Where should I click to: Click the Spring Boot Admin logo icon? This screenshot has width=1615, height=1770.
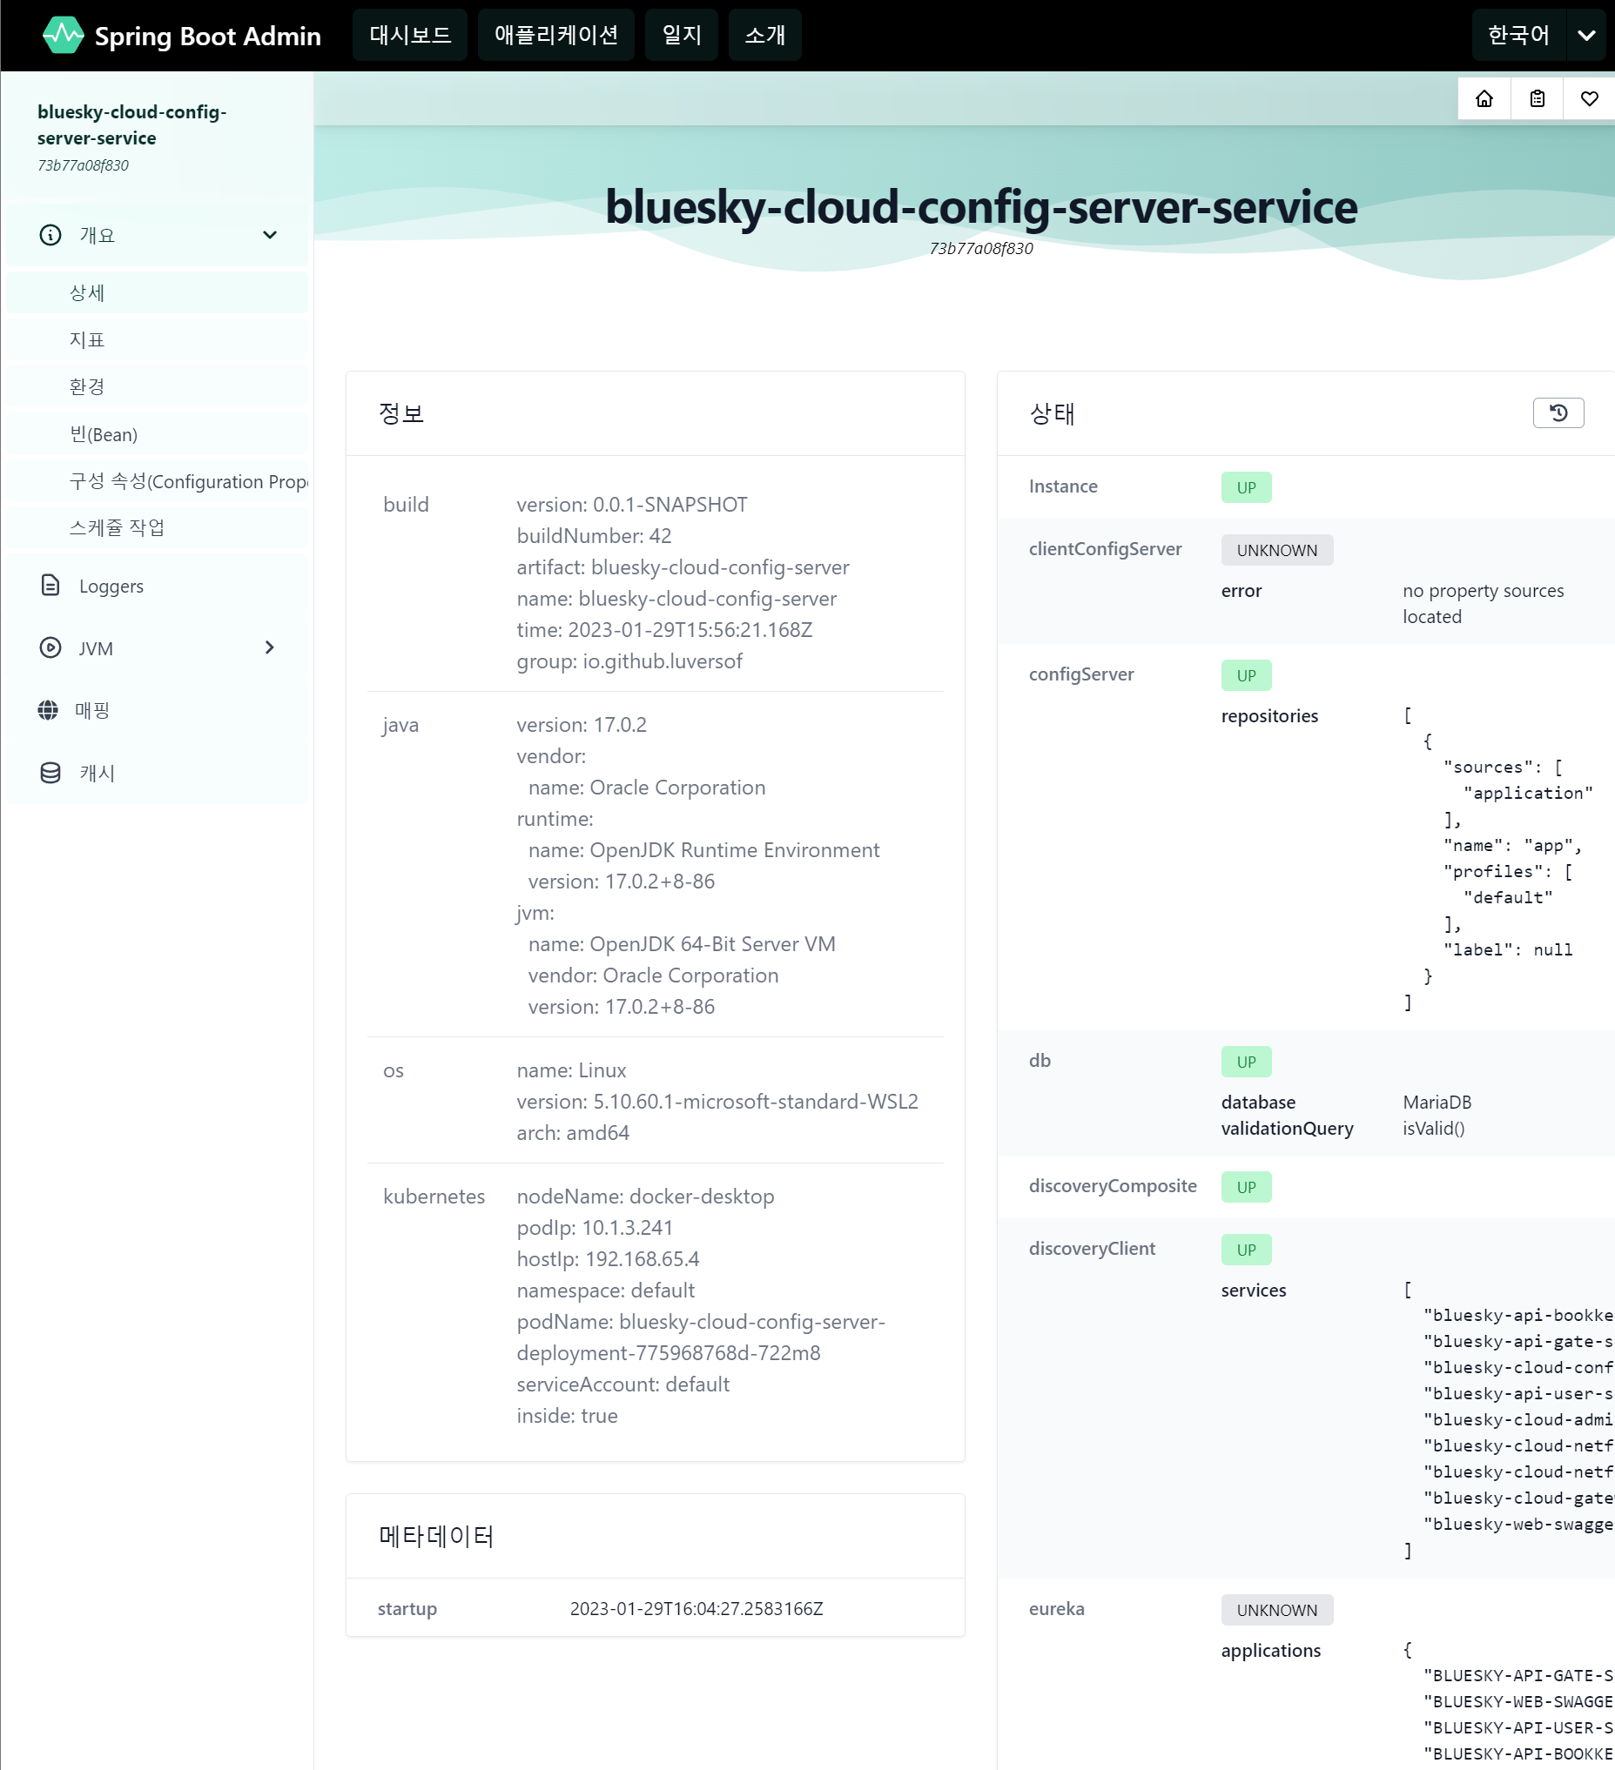[x=64, y=35]
